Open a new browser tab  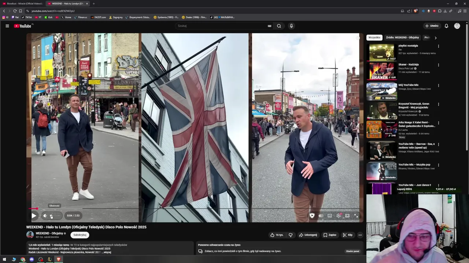point(93,4)
